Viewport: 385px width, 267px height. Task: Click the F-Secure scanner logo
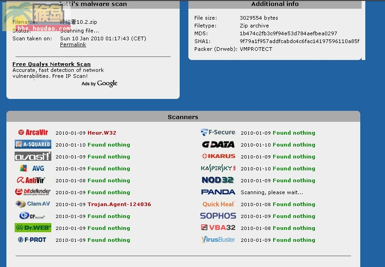[x=218, y=132]
